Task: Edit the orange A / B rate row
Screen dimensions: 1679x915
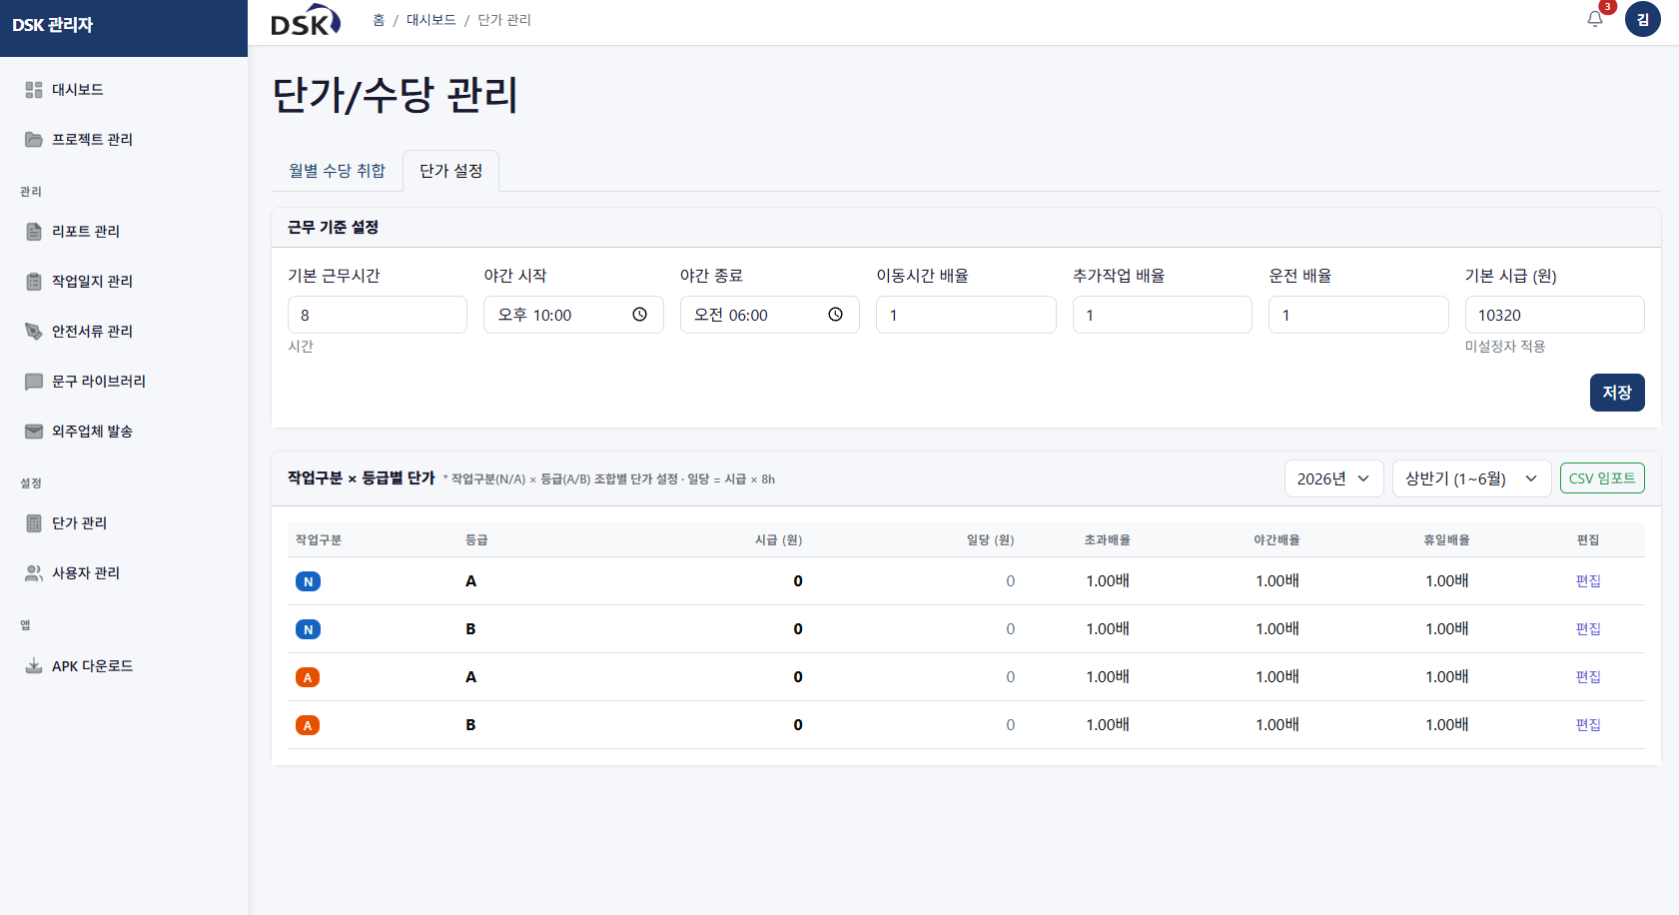Action: (x=1588, y=725)
